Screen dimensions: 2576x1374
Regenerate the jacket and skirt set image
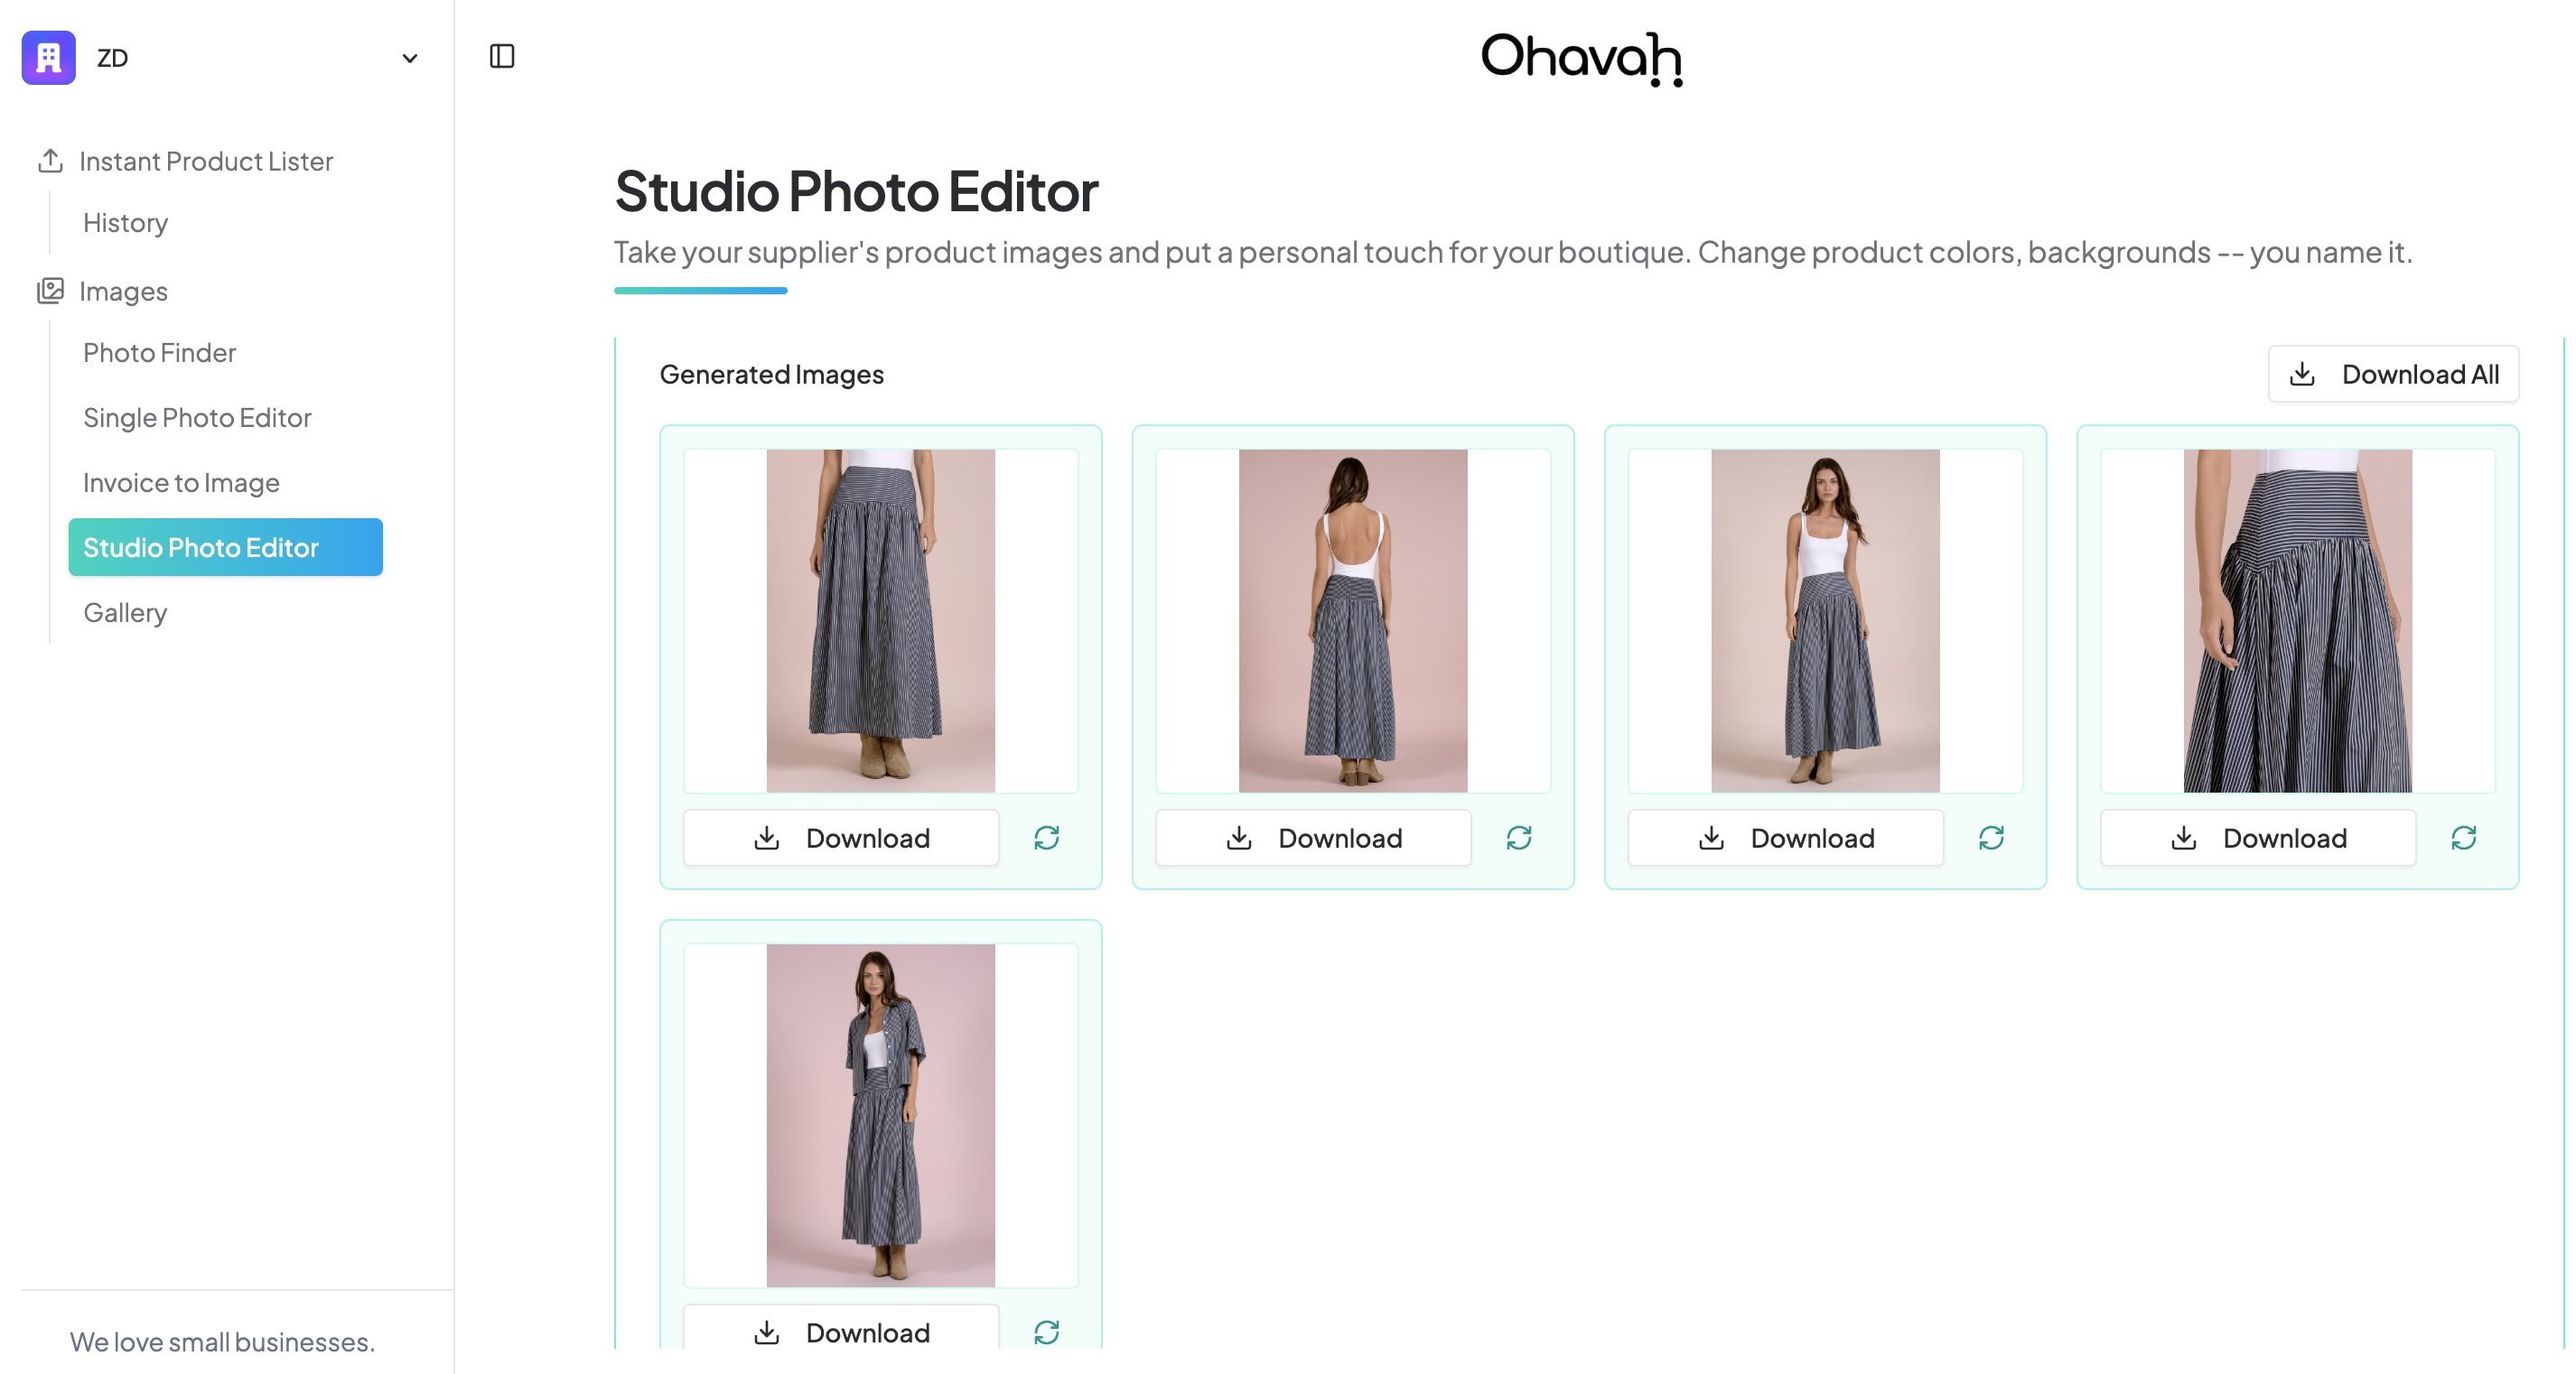pos(1046,1331)
